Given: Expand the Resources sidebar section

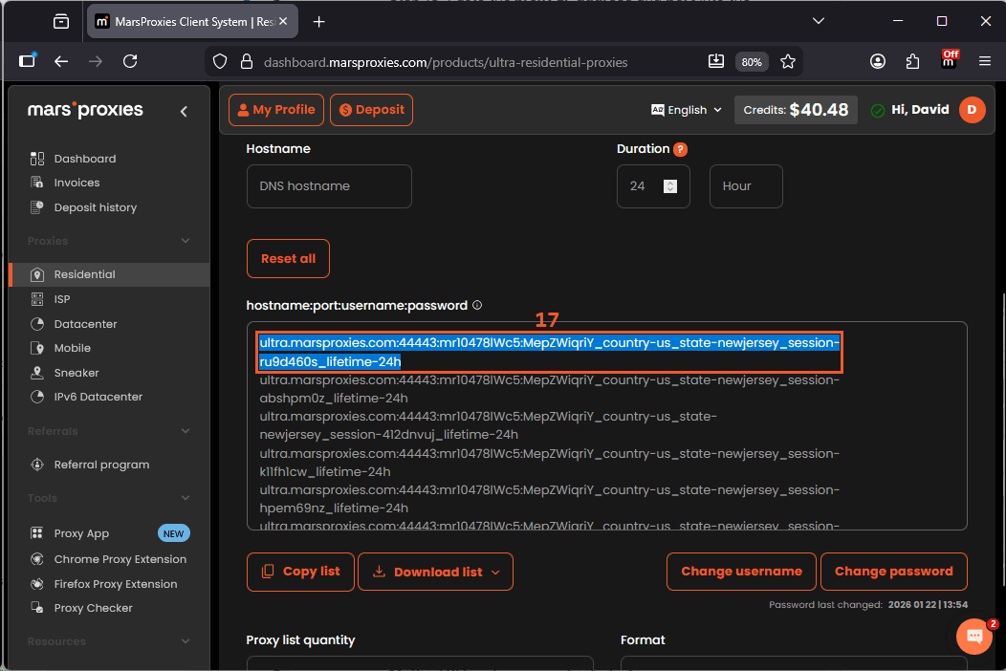Looking at the screenshot, I should [186, 641].
